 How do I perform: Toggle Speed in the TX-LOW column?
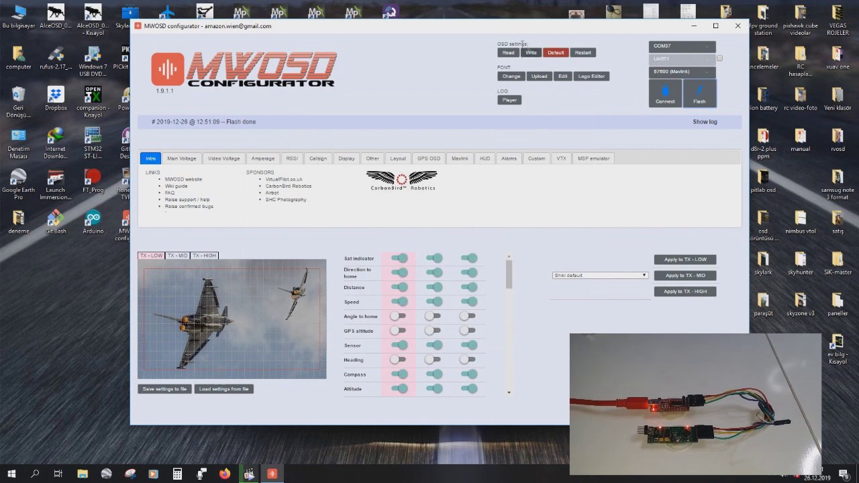[x=399, y=302]
